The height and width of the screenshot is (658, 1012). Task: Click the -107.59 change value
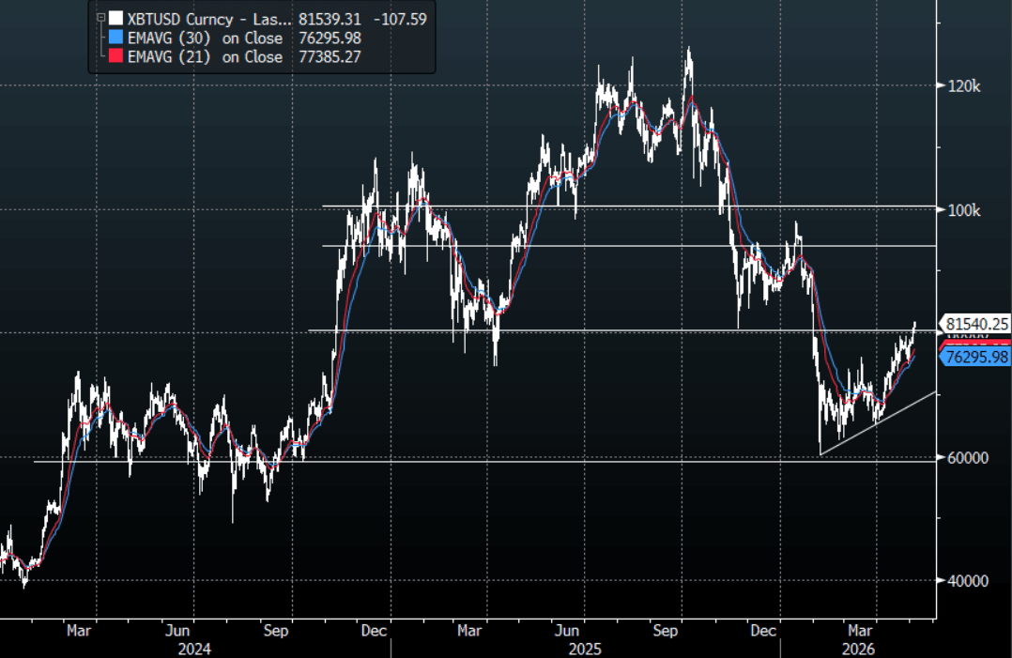click(400, 19)
